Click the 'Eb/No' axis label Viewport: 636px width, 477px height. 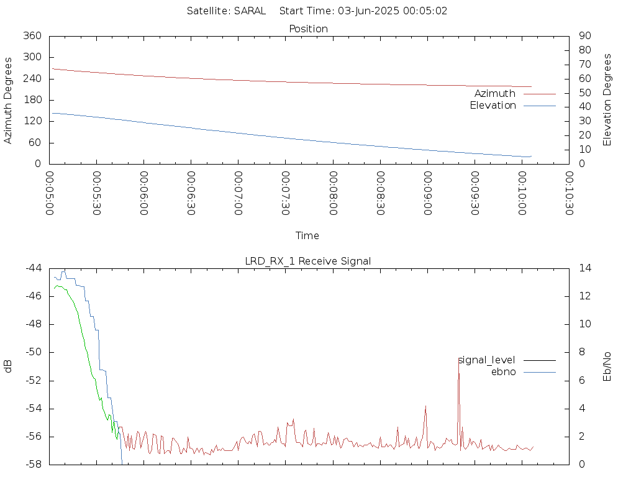click(607, 366)
